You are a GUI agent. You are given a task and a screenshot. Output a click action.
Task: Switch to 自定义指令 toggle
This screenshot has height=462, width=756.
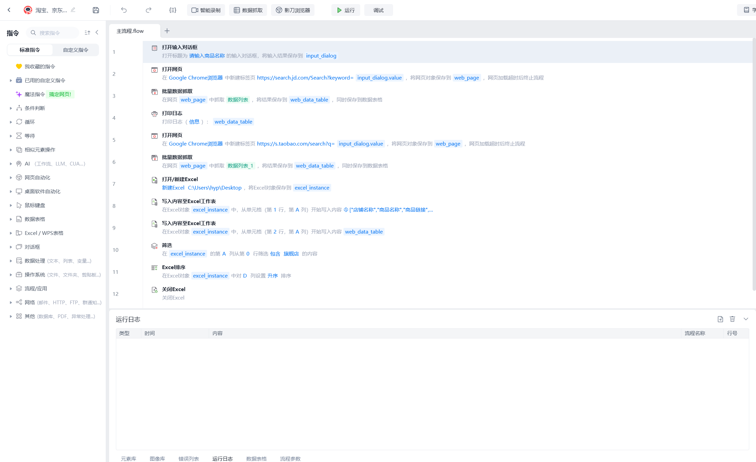coord(76,50)
